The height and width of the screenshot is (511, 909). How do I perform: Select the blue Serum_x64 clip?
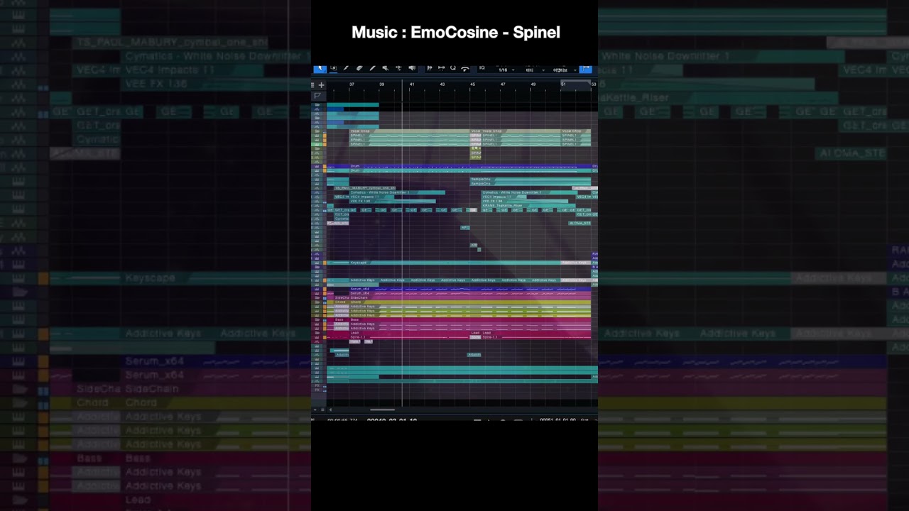pos(470,289)
